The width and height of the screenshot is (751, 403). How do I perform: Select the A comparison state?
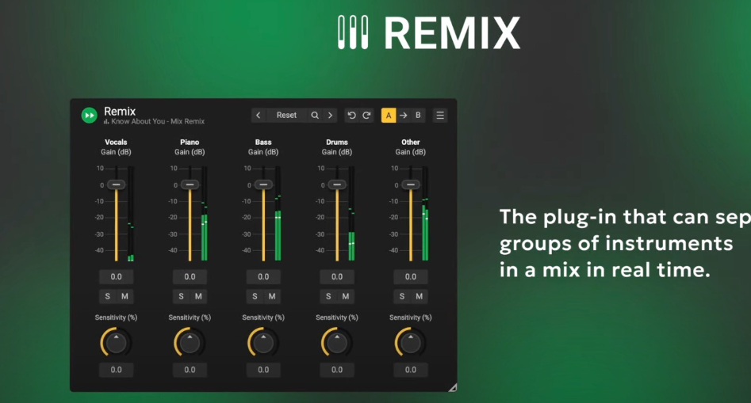pyautogui.click(x=389, y=116)
